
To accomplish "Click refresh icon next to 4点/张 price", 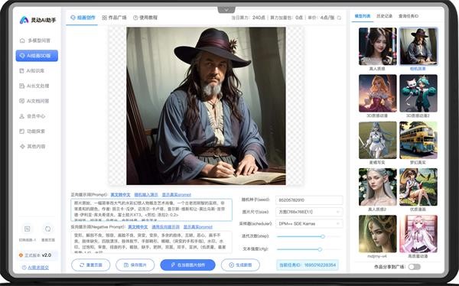I will point(339,18).
